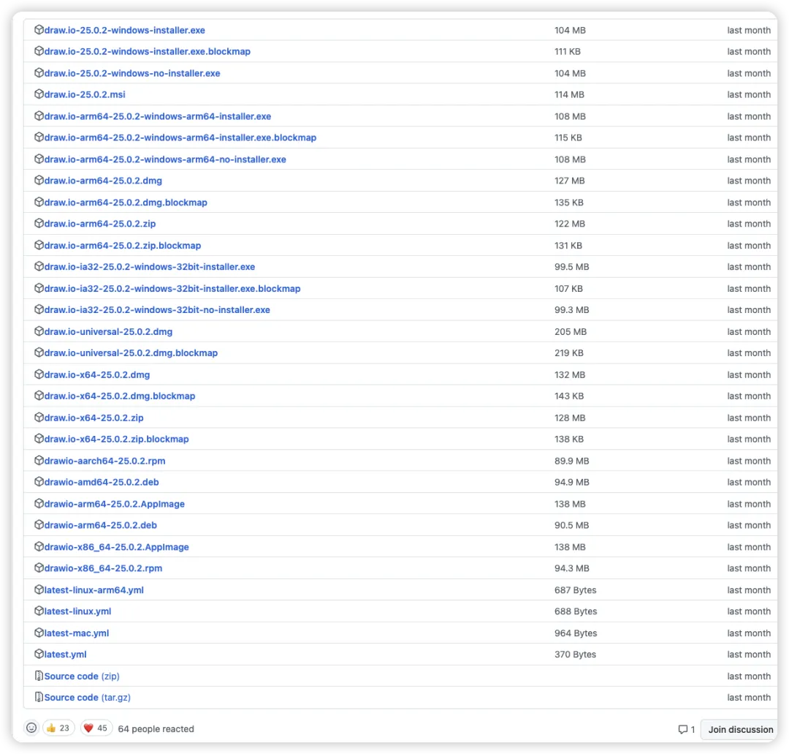Click package icon beside latest-linux-arm64.yml
The image size is (789, 754).
[39, 589]
